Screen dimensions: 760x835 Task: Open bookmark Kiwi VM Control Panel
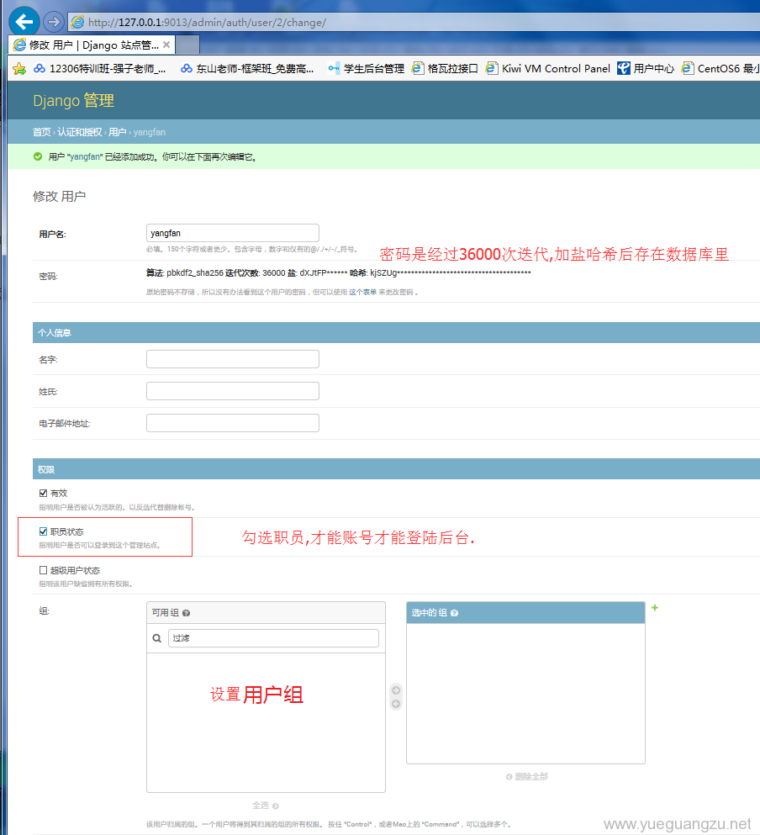click(548, 68)
